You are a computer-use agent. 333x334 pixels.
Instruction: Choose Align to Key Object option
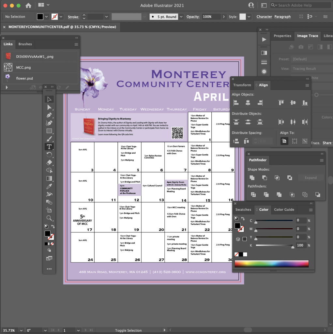pyautogui.click(x=305, y=141)
